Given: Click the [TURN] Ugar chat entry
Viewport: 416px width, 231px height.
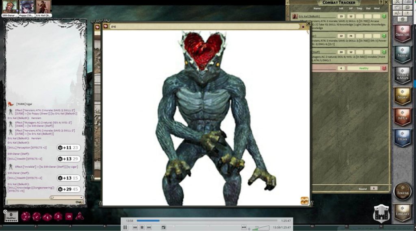Looking at the screenshot, I should (x=24, y=104).
